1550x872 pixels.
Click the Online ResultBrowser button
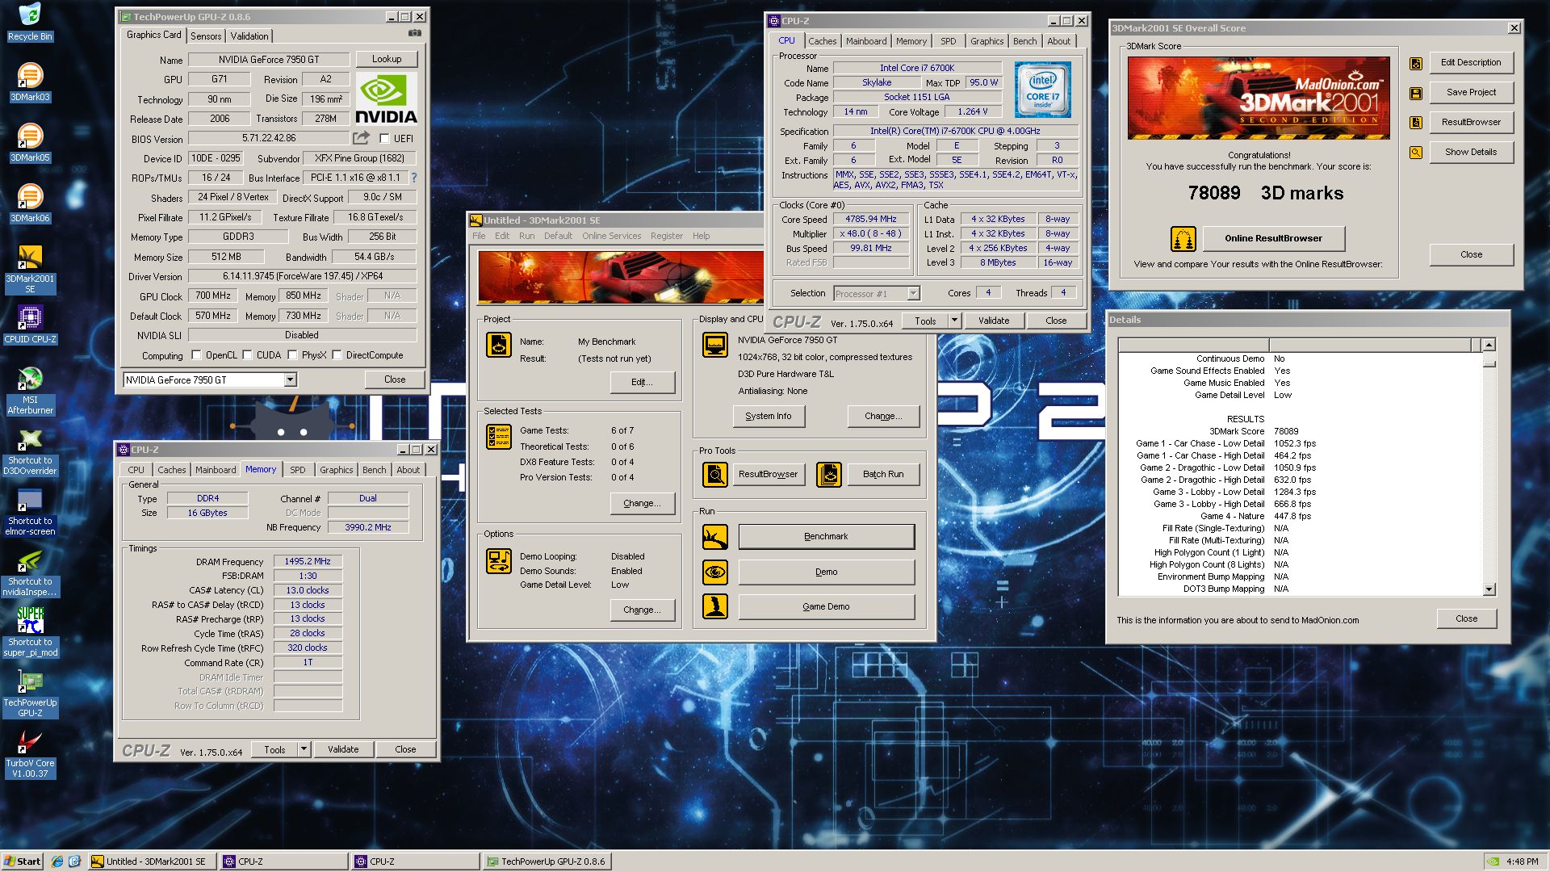tap(1273, 238)
